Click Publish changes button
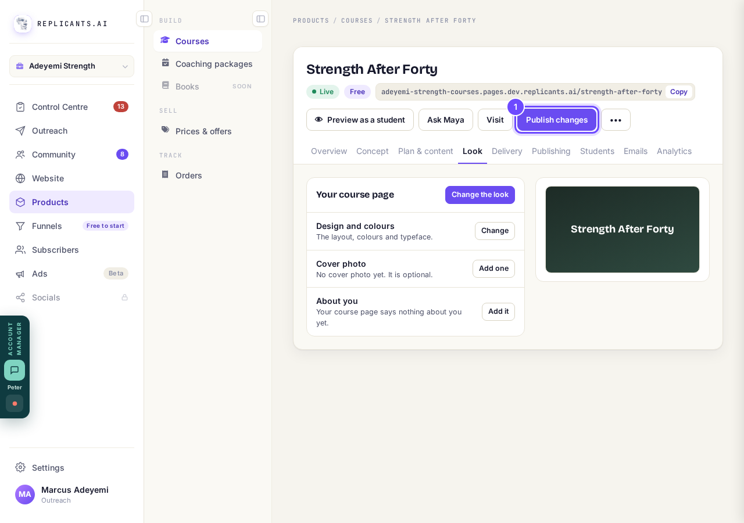The width and height of the screenshot is (744, 523). pos(557,120)
